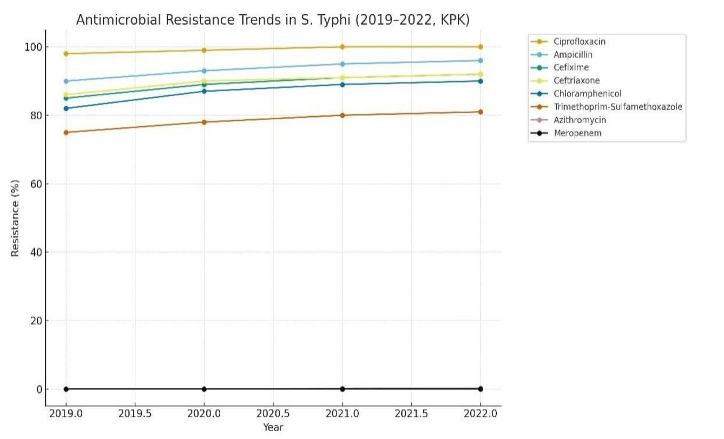Select the Ampicillin legend entry
This screenshot has height=439, width=724.
573,55
